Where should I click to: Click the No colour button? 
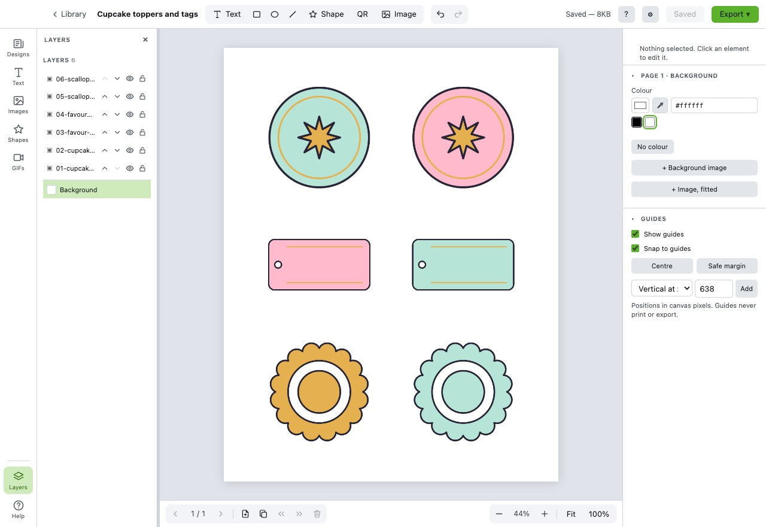(x=652, y=147)
